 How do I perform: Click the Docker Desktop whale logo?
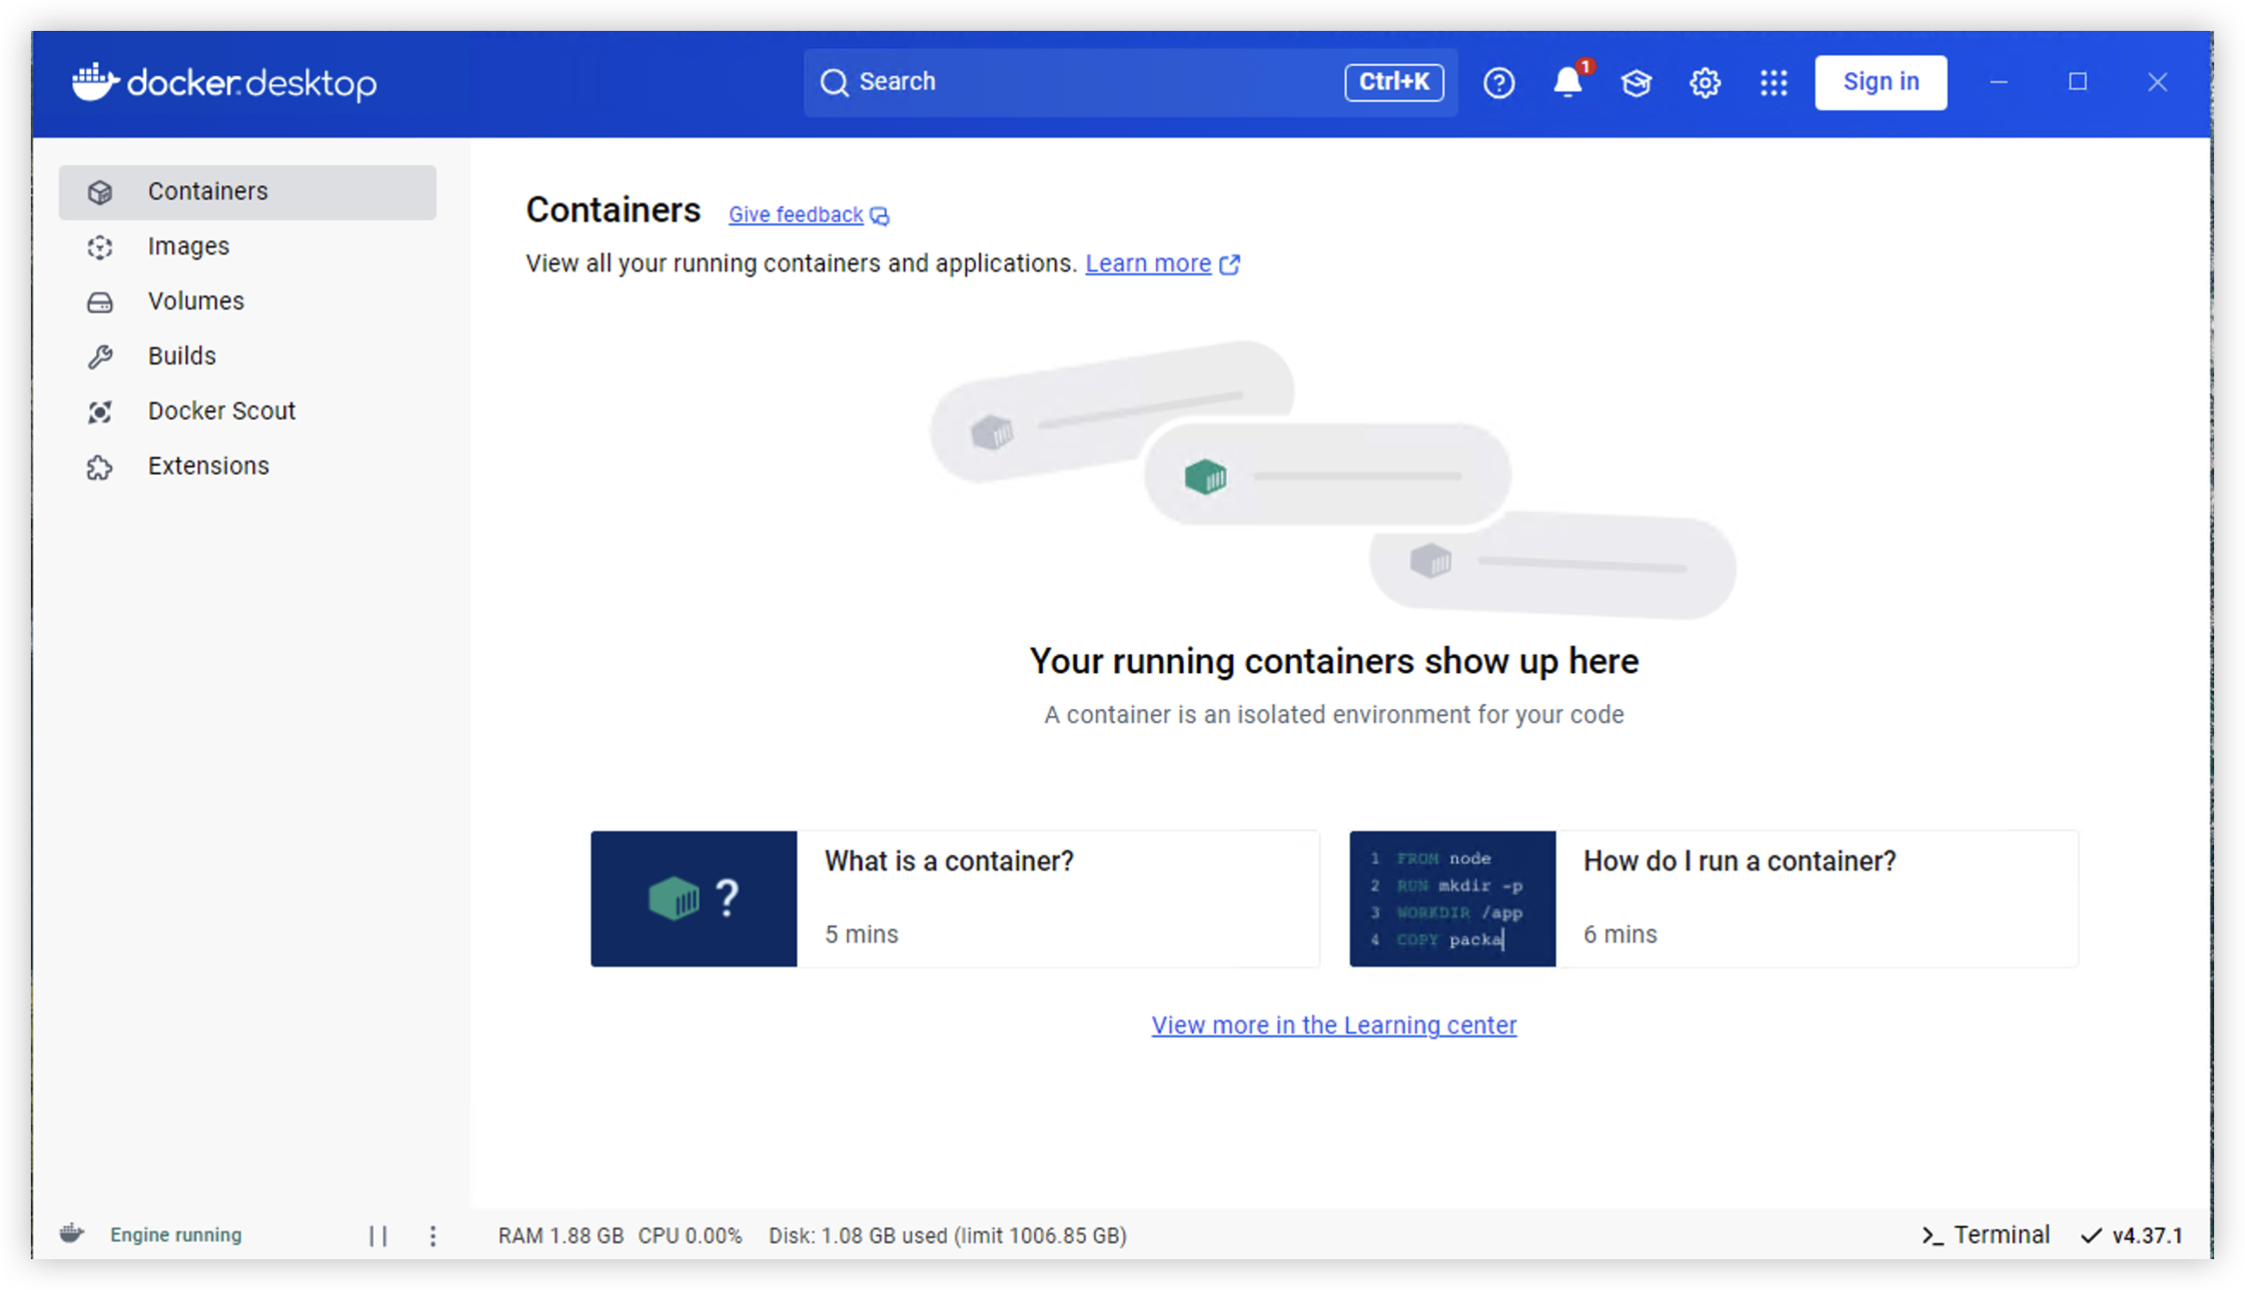(96, 81)
